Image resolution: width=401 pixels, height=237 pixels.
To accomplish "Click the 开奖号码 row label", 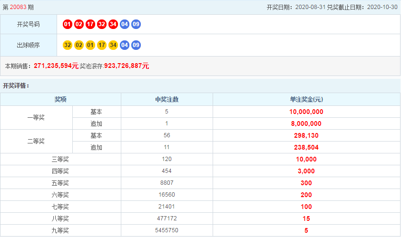I will pyautogui.click(x=29, y=24).
